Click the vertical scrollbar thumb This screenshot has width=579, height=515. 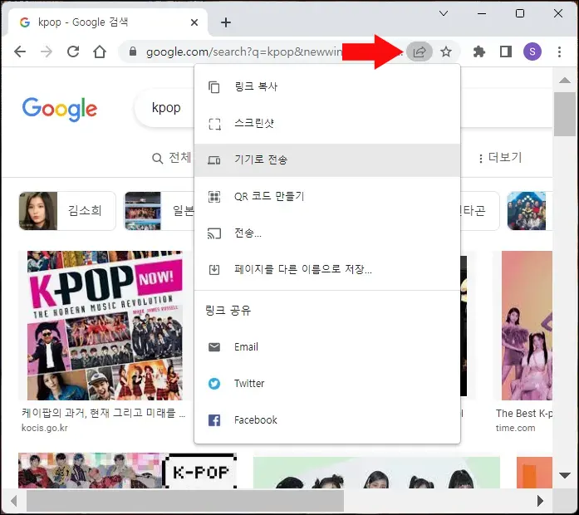pos(565,114)
